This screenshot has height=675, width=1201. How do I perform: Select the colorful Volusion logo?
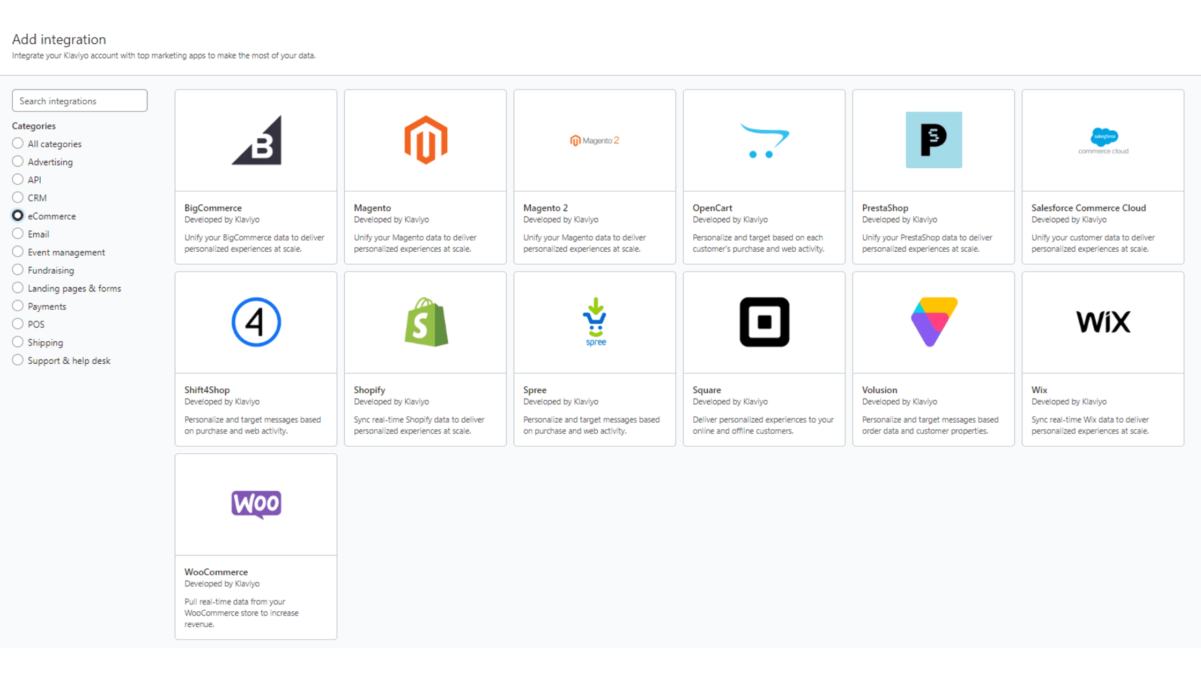934,322
